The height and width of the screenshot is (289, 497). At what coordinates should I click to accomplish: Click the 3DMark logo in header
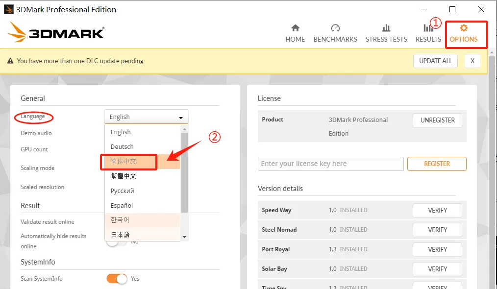point(56,32)
